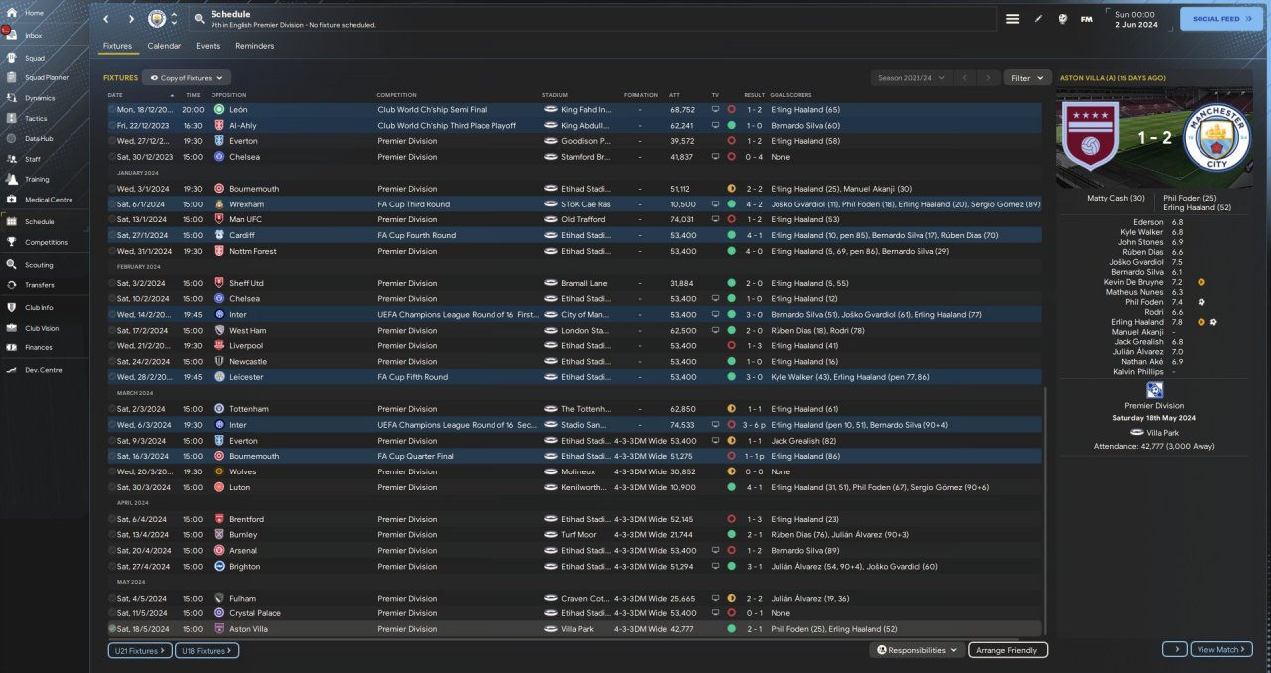Image resolution: width=1271 pixels, height=673 pixels.
Task: Open the Filter dropdown
Action: 1027,77
